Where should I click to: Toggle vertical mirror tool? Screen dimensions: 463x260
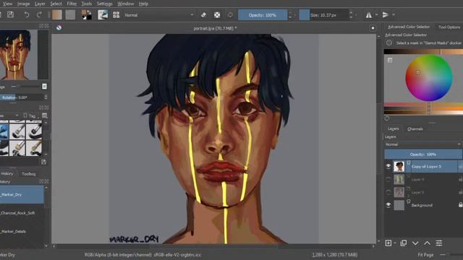click(x=386, y=14)
